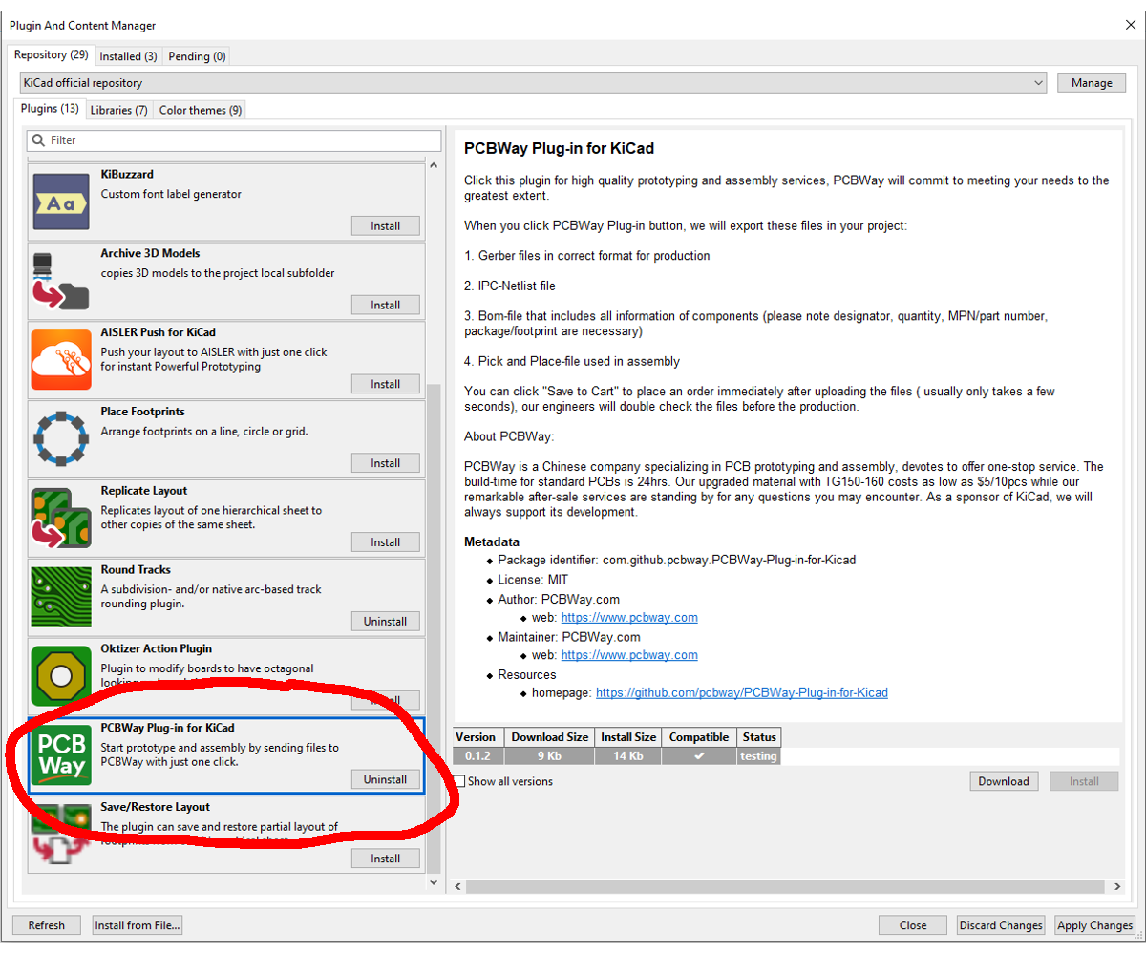
Task: Select the KiBuzzard plugin title
Action: tap(127, 175)
